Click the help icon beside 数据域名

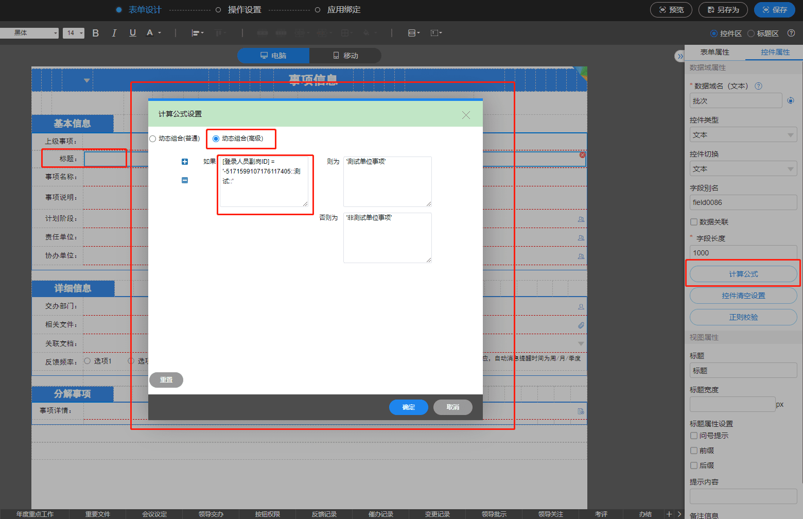pyautogui.click(x=758, y=86)
